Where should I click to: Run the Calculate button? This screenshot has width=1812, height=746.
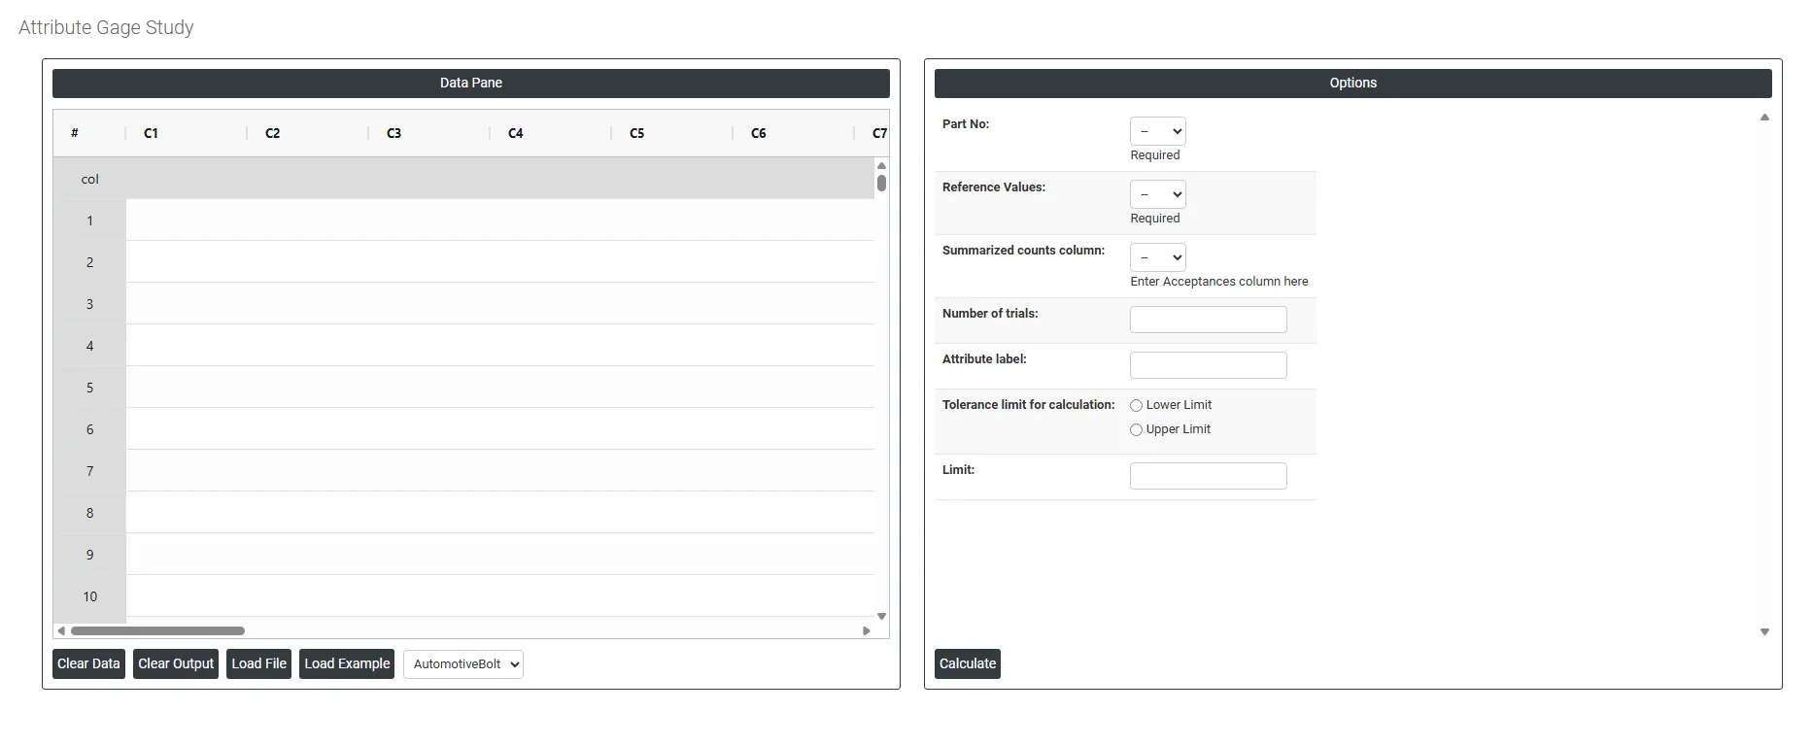[968, 663]
